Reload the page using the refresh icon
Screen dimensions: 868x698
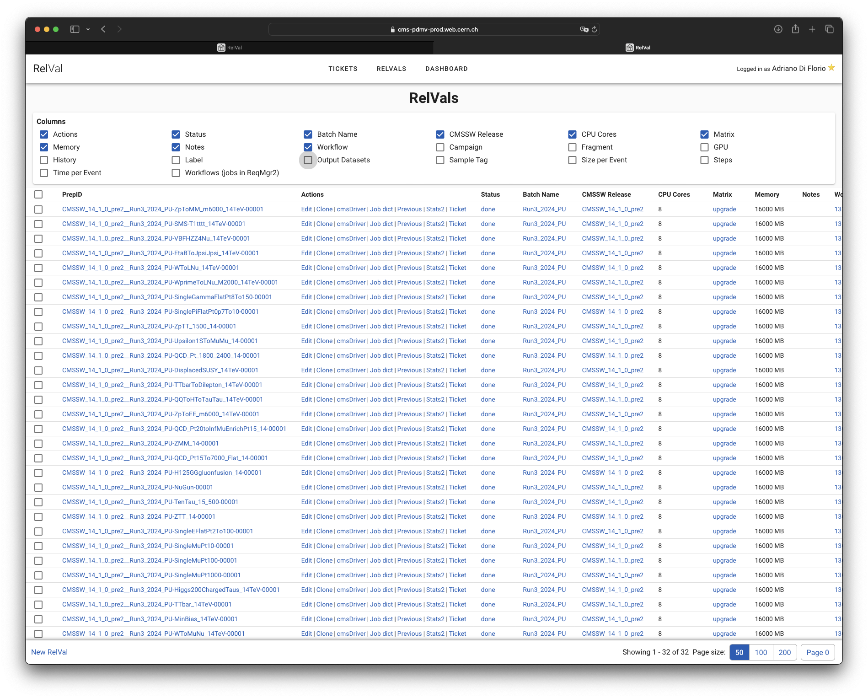(x=594, y=29)
